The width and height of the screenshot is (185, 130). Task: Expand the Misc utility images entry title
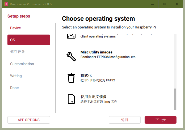click(x=96, y=52)
